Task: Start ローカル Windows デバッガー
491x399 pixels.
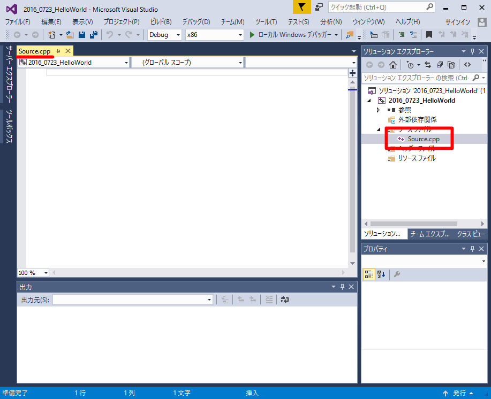Action: point(291,35)
